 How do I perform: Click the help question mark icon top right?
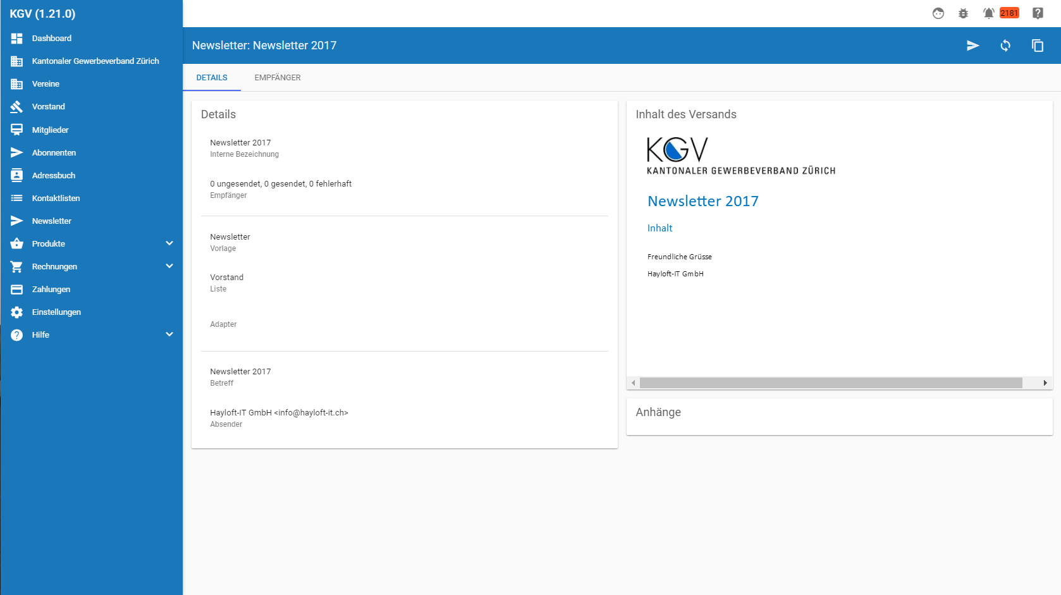point(1038,13)
